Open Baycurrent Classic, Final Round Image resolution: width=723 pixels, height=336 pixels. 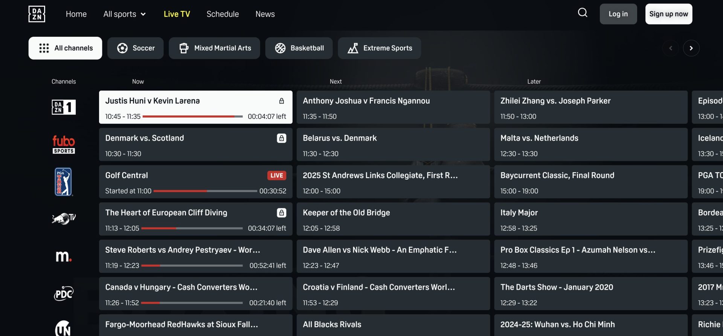click(591, 182)
